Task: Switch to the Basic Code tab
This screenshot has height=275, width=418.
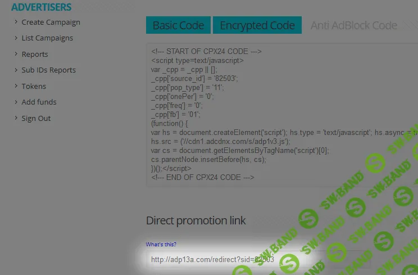Action: [179, 25]
